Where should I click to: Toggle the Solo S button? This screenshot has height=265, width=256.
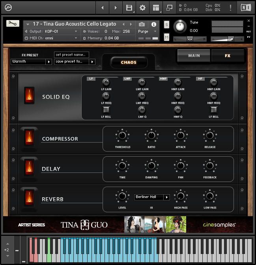point(166,25)
